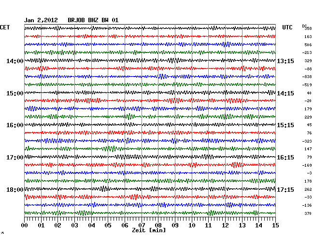Select the DC offset value 179
Screen dimensions: 314x238
(x=308, y=109)
